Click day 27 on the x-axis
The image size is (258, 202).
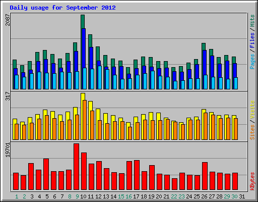point(212,196)
